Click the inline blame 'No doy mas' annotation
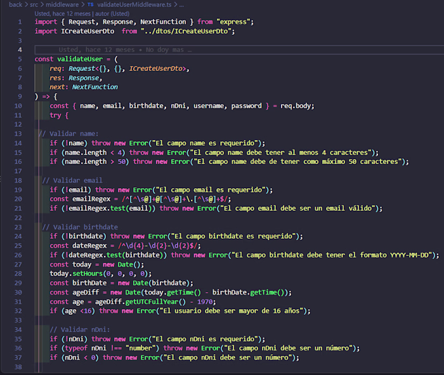Image resolution: width=444 pixels, height=375 pixels. tap(125, 50)
